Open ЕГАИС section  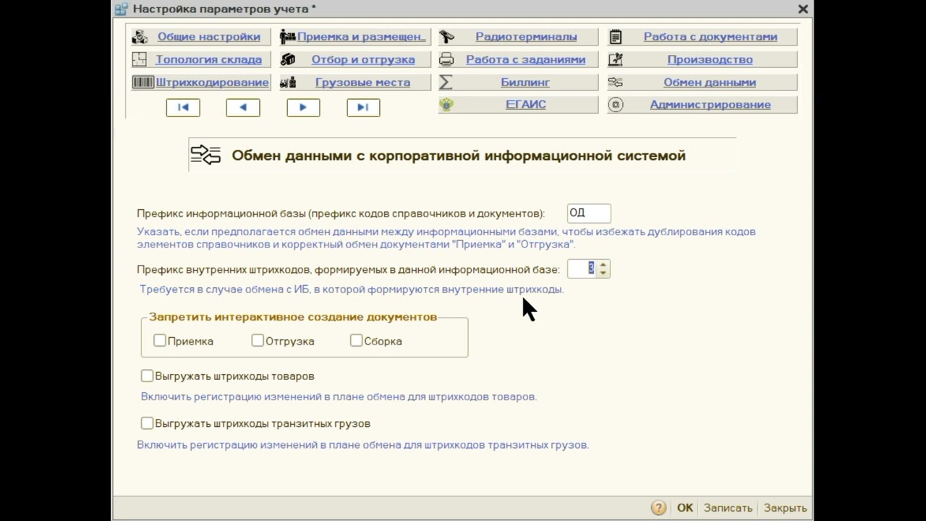(526, 104)
